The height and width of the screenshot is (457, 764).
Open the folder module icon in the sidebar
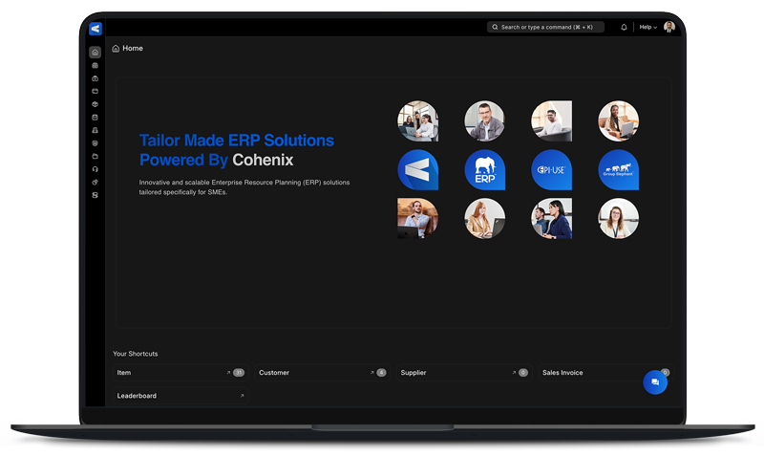click(95, 157)
